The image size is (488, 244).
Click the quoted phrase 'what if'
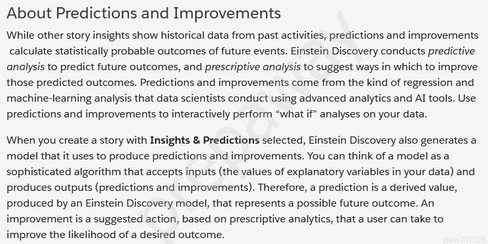pyautogui.click(x=296, y=113)
